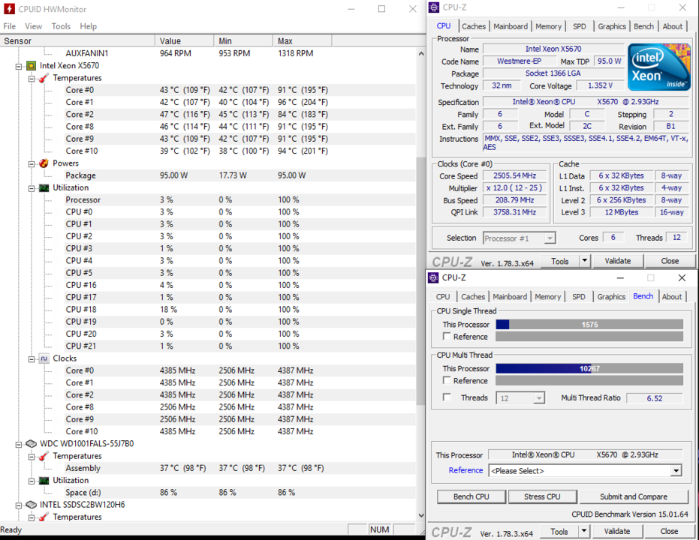Switch to Memory tab in processor details CPU-Z window
Image resolution: width=699 pixels, height=540 pixels.
[548, 26]
